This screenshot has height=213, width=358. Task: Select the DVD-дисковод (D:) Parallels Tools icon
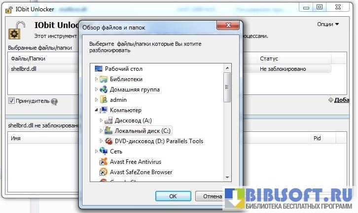point(108,141)
